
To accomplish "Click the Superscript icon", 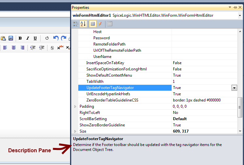I will pyautogui.click(x=60, y=47).
